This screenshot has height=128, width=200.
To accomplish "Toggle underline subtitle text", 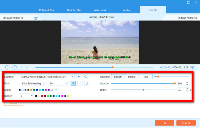I will coord(86,83).
